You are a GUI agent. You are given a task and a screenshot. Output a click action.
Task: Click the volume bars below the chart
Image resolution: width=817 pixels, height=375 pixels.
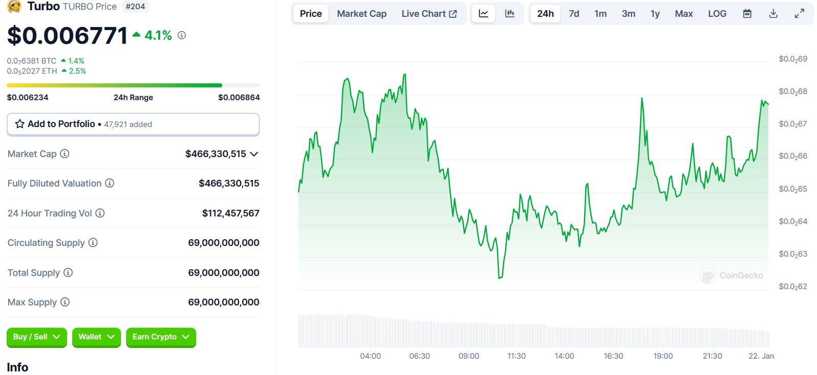534,331
